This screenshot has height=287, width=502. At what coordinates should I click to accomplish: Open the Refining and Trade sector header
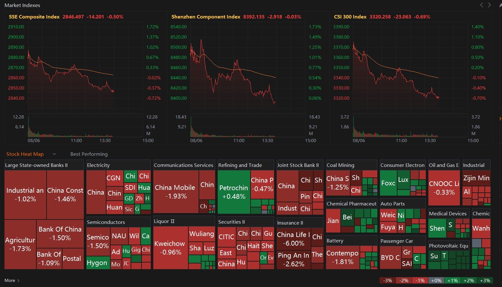coord(246,165)
